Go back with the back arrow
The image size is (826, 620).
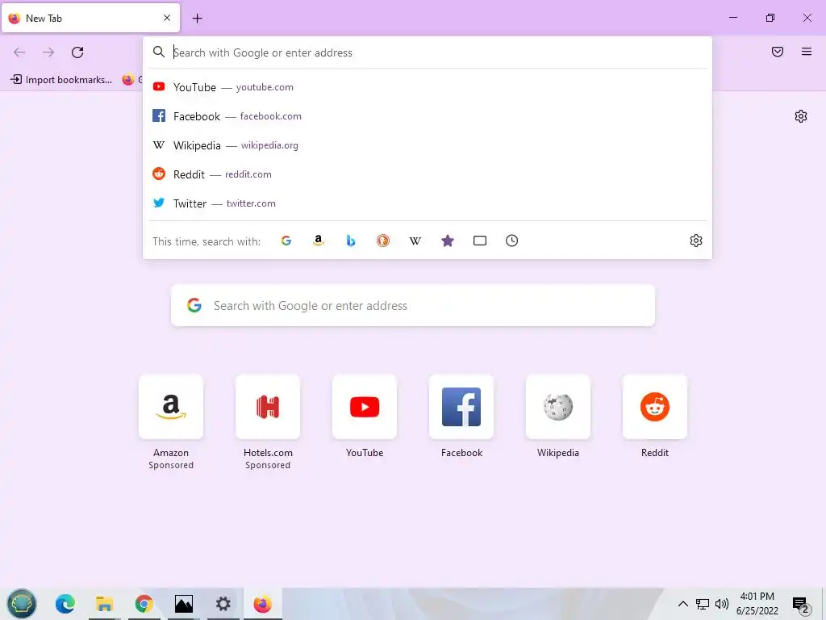click(x=19, y=52)
